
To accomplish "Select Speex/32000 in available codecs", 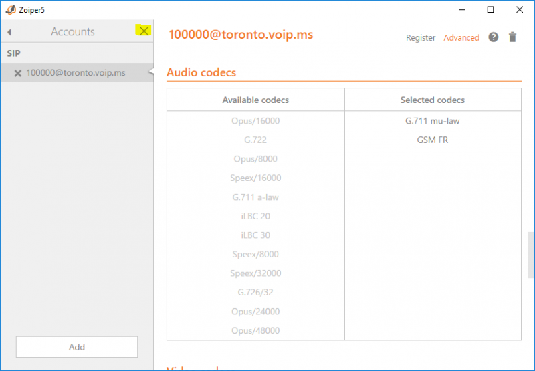I will pos(255,273).
